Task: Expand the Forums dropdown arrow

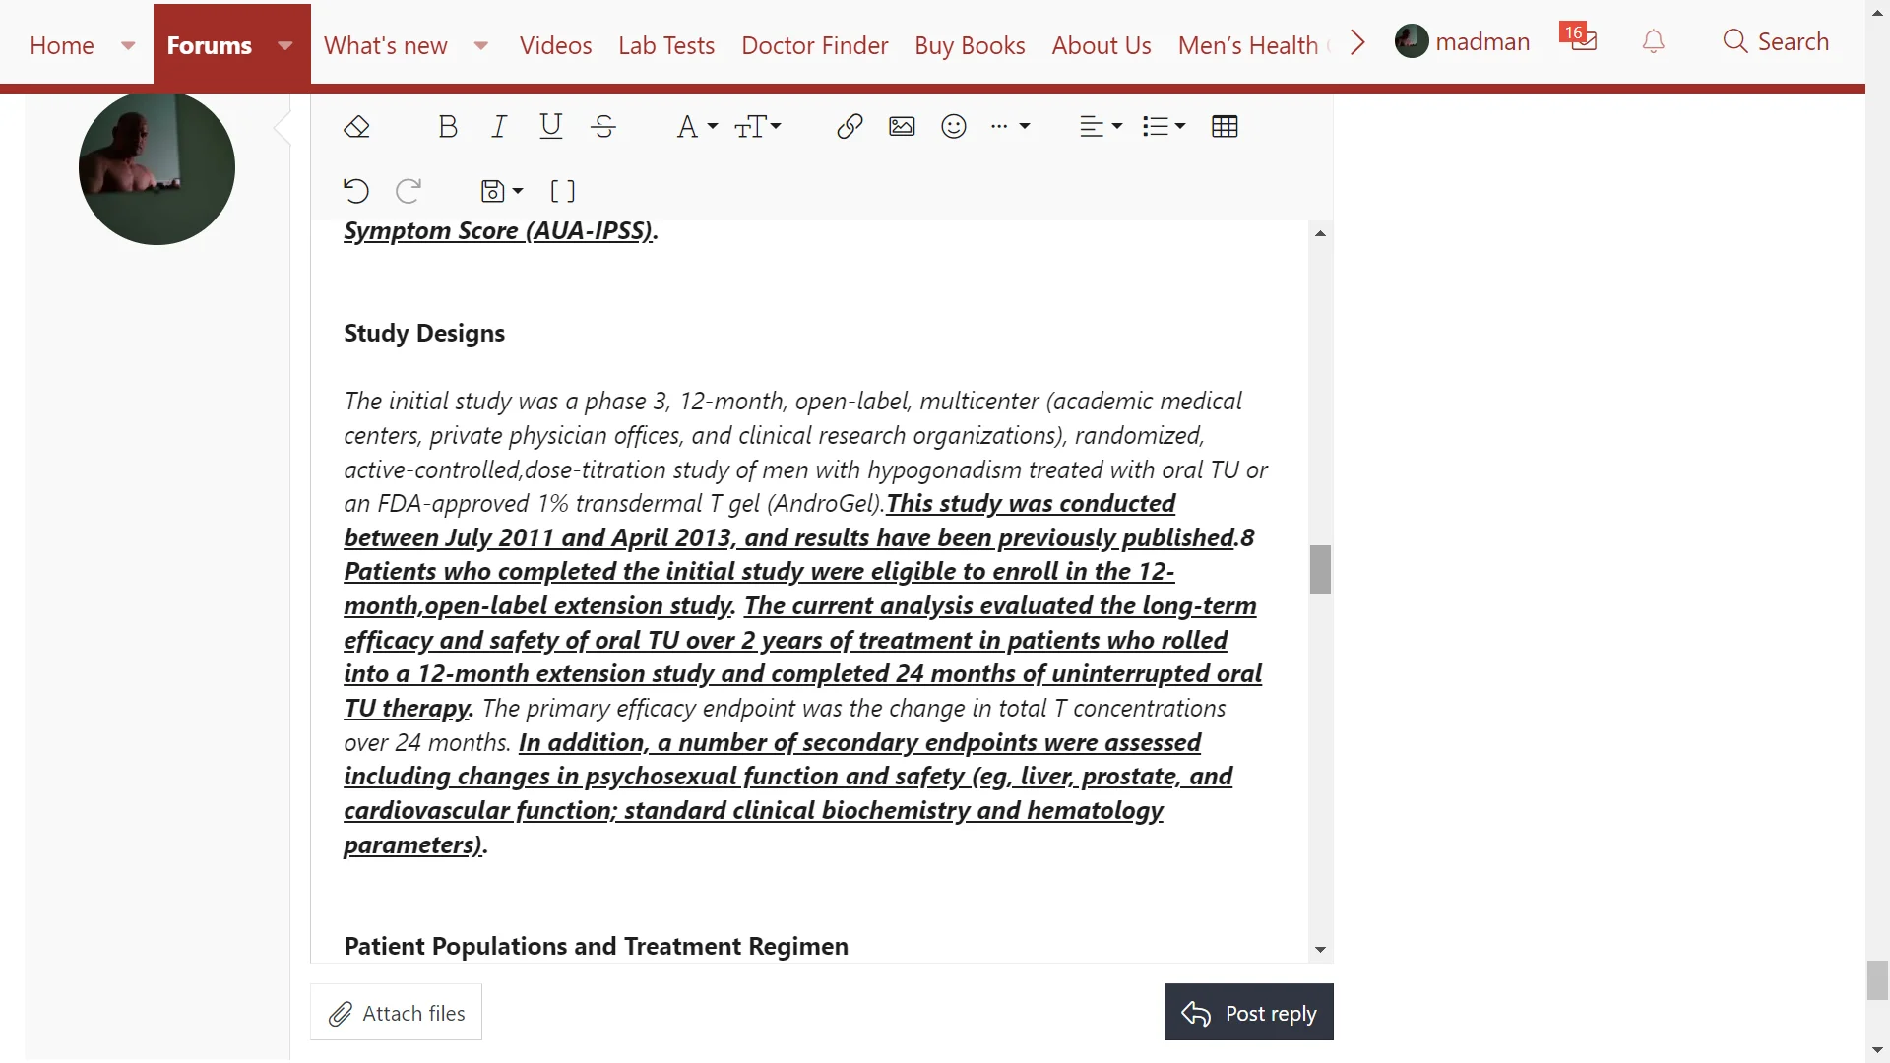Action: coord(285,45)
